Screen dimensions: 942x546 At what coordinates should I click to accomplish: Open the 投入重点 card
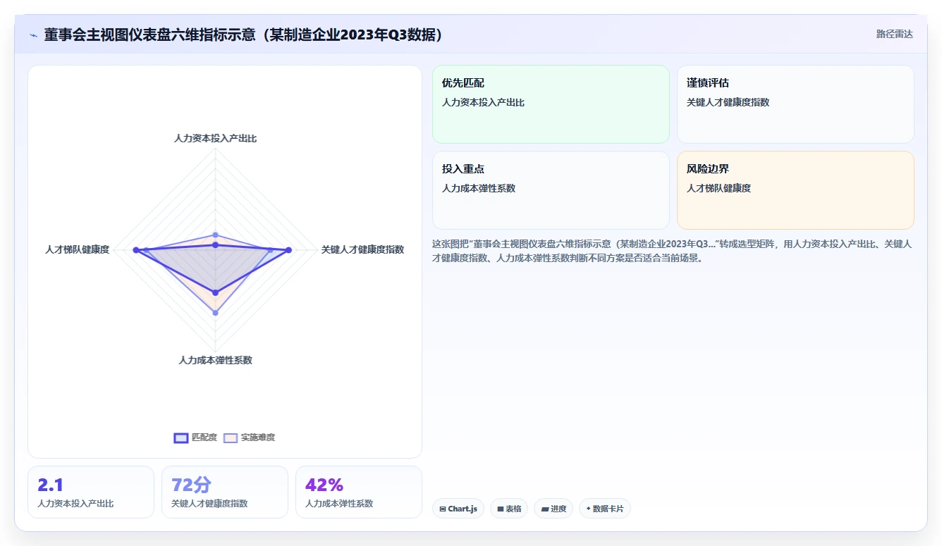click(x=551, y=190)
